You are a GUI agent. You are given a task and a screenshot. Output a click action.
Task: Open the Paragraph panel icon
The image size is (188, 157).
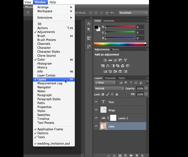88,29
